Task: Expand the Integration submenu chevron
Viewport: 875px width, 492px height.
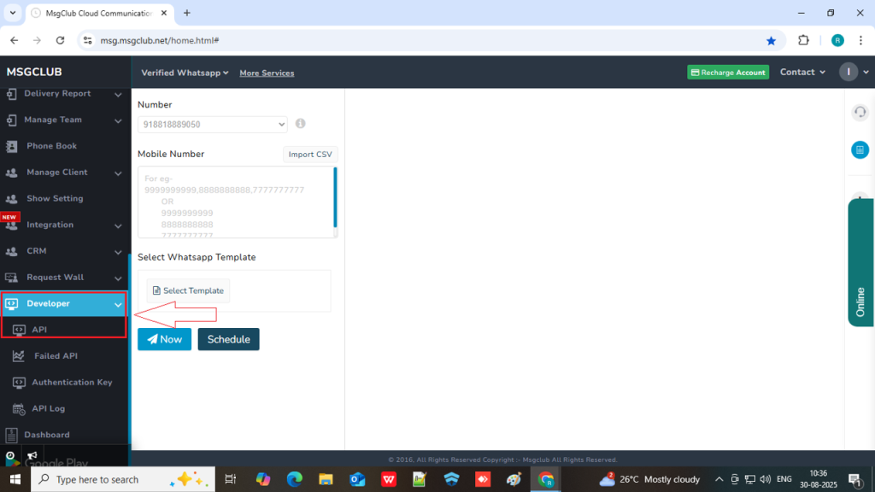Action: 118,225
